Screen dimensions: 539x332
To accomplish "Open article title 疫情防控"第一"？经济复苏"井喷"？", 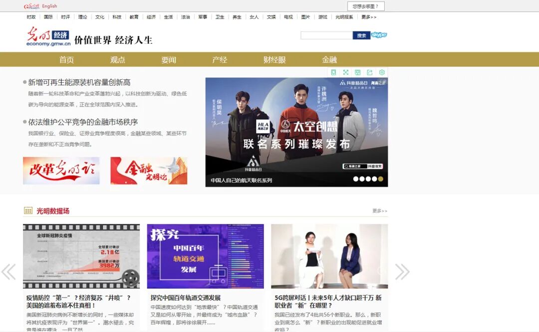I will click(79, 302).
